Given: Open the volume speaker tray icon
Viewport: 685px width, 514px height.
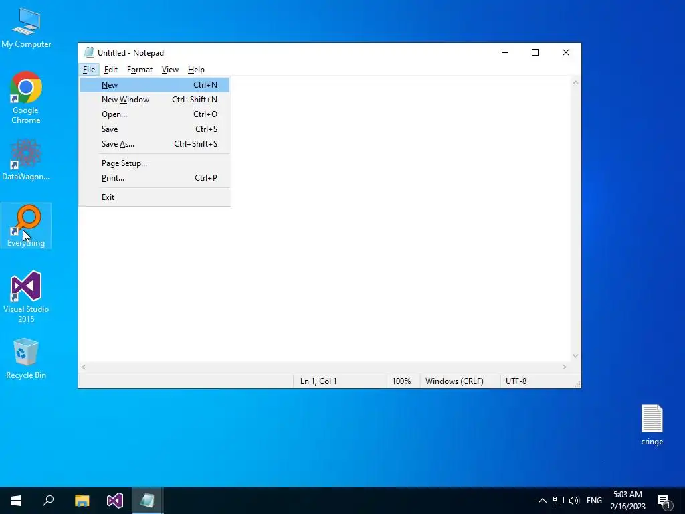Looking at the screenshot, I should (574, 501).
